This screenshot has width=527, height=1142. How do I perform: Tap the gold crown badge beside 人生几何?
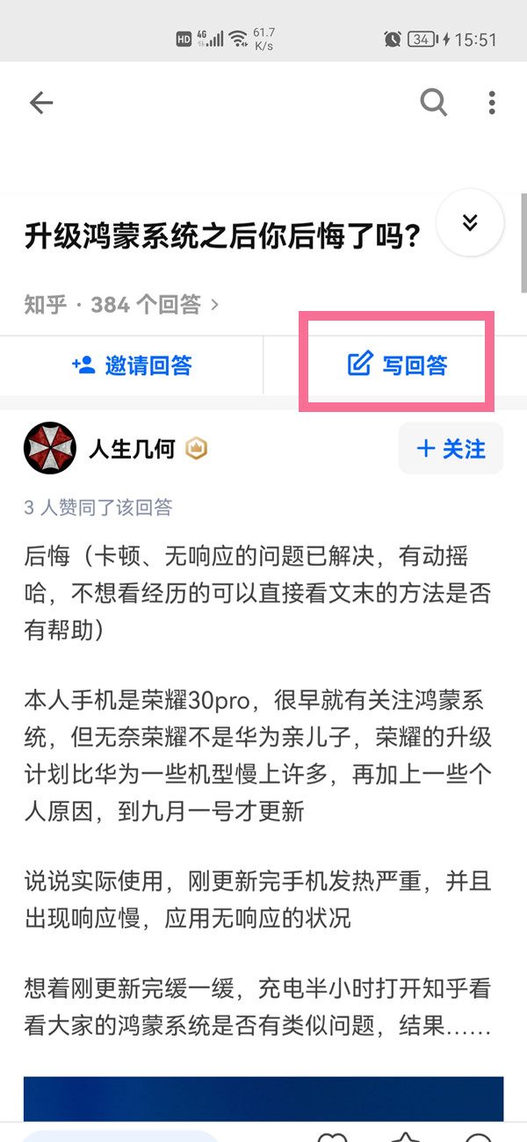pos(196,450)
